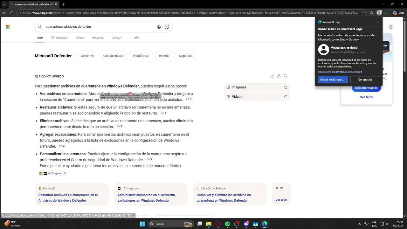The width and height of the screenshot is (407, 229).
Task: Like the Copilot Search answer
Action: 279,76
